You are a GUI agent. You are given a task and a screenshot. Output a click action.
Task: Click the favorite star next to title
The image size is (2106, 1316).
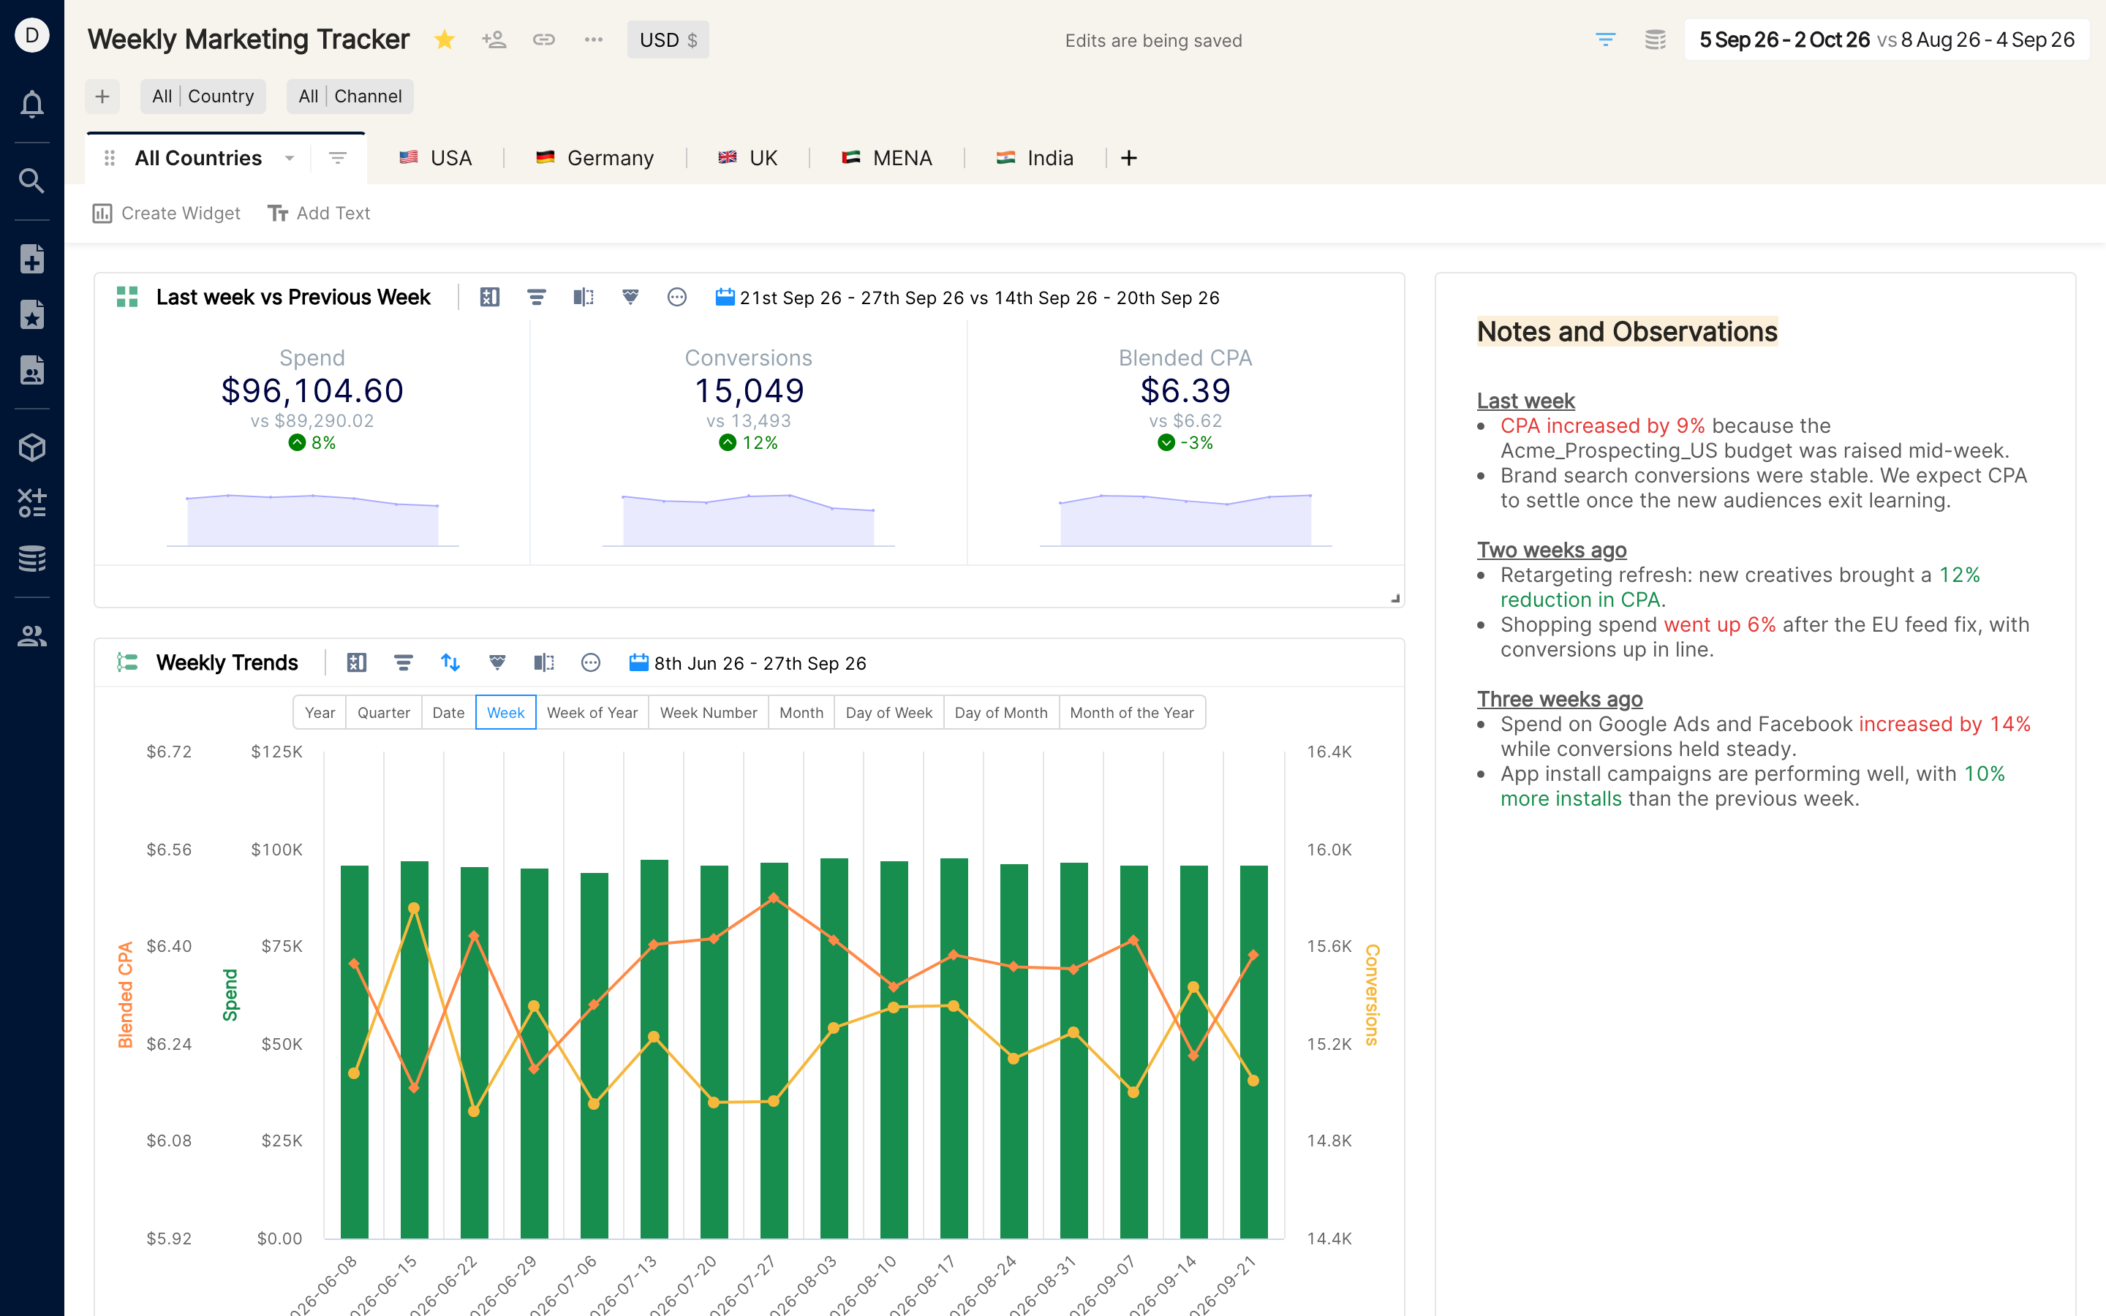445,40
